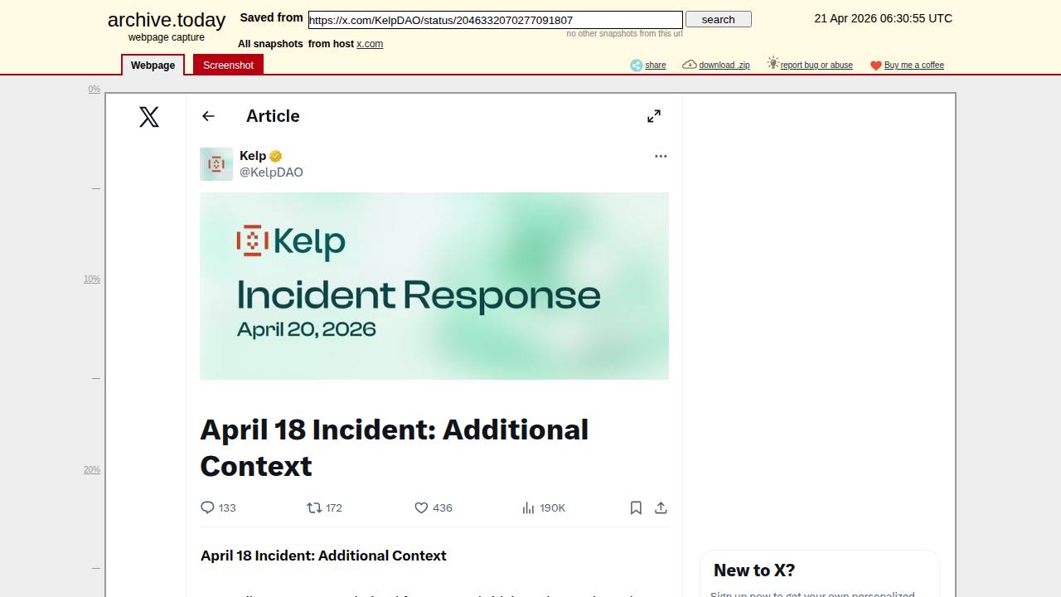Click the X logo icon
The height and width of the screenshot is (597, 1061).
[x=149, y=117]
